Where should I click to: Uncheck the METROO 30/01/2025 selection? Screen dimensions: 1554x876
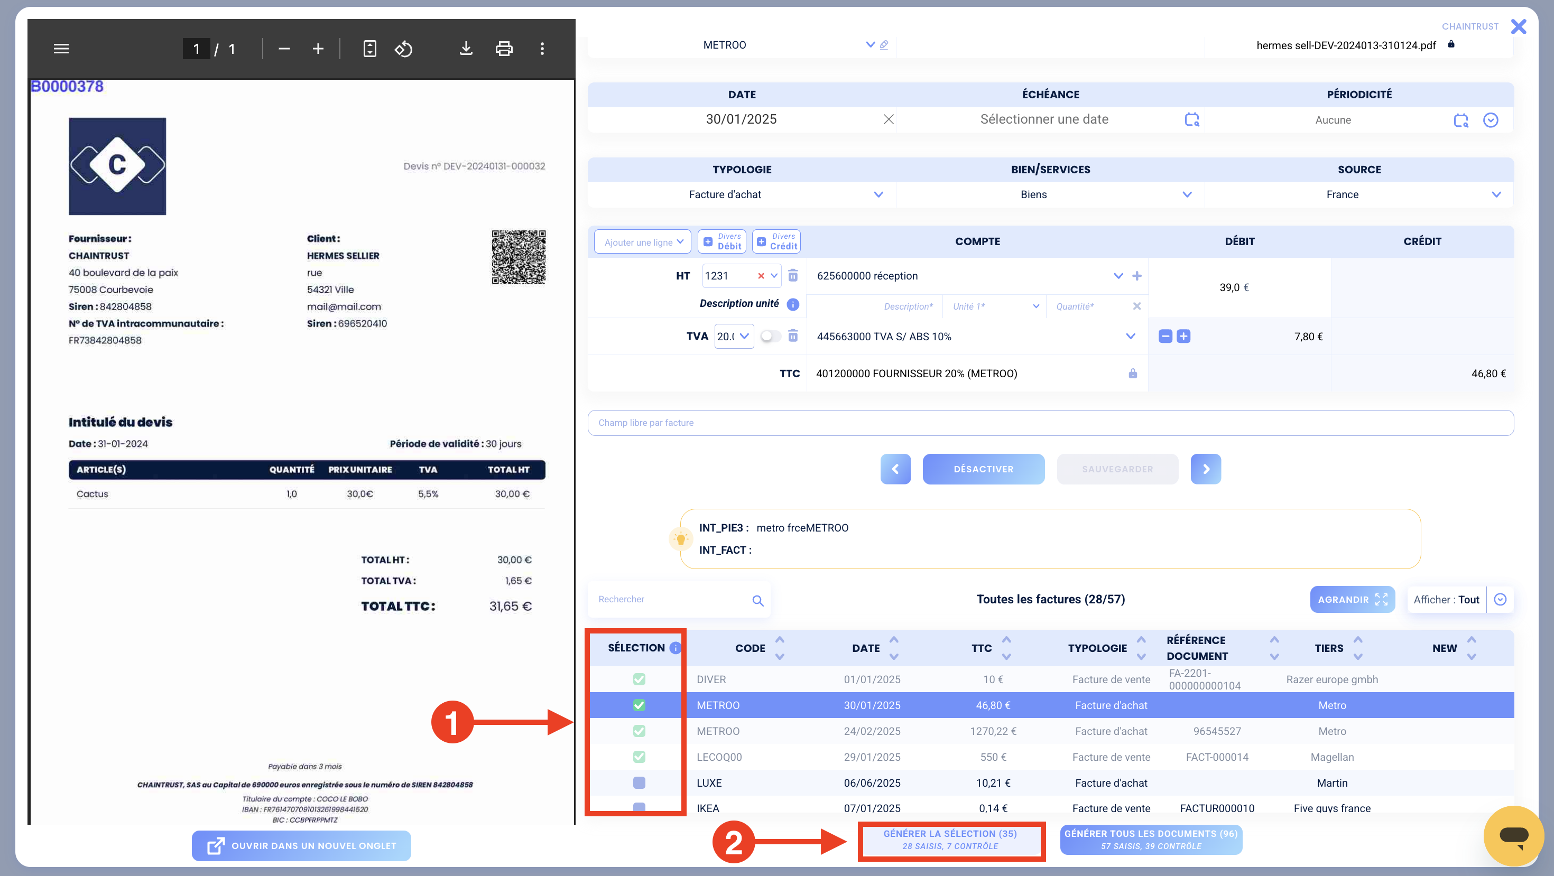[x=639, y=705]
